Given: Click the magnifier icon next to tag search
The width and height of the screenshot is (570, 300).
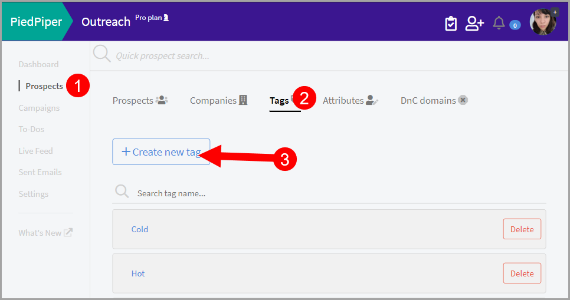Looking at the screenshot, I should point(122,191).
